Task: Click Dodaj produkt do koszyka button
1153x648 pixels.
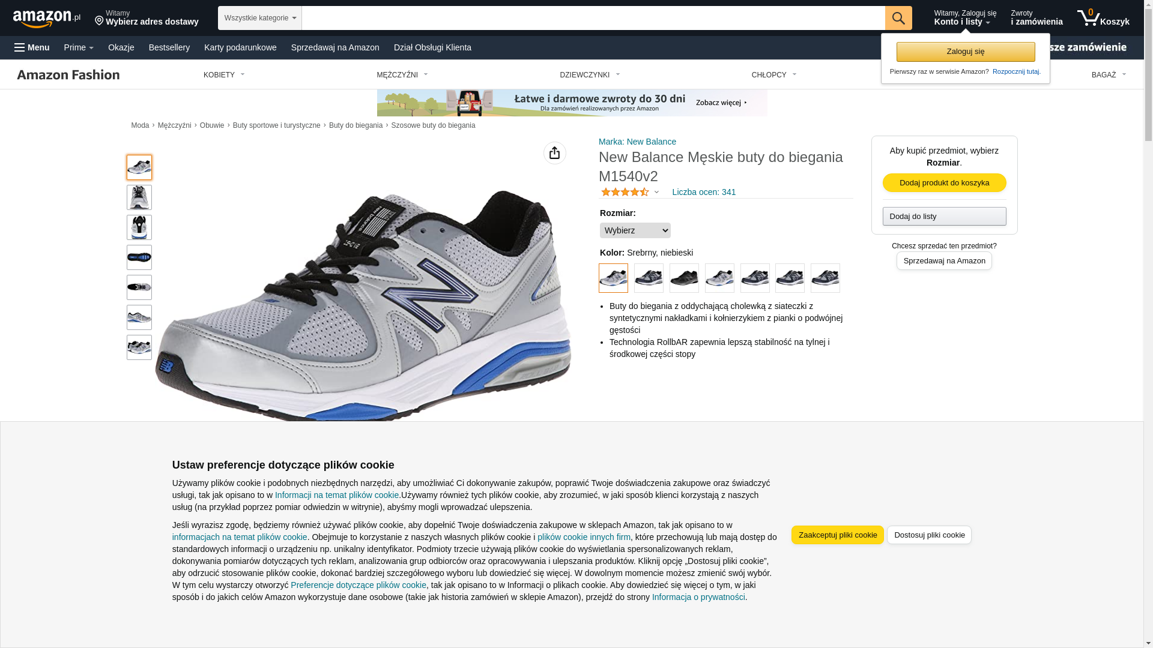Action: click(x=944, y=183)
